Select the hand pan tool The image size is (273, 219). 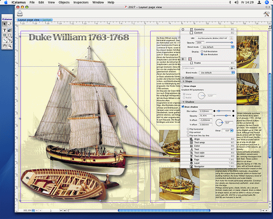click(x=5, y=45)
